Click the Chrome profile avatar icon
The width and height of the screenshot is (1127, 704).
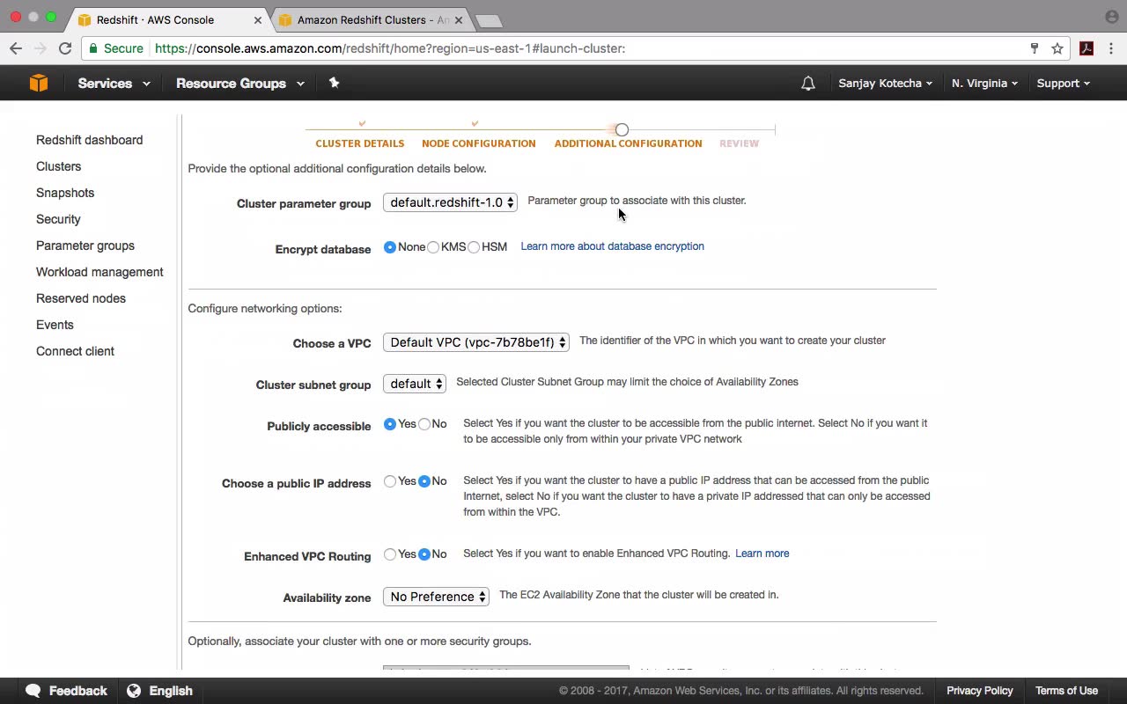click(1111, 17)
